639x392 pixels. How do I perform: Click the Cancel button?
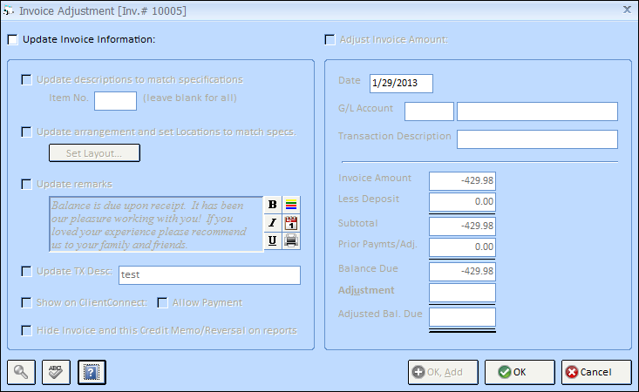596,372
